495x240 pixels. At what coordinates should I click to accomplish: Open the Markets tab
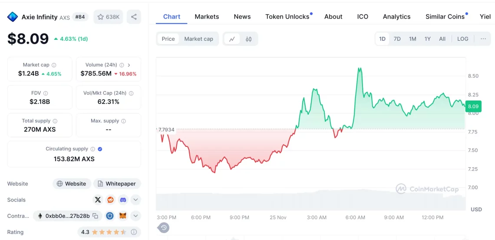coord(207,17)
